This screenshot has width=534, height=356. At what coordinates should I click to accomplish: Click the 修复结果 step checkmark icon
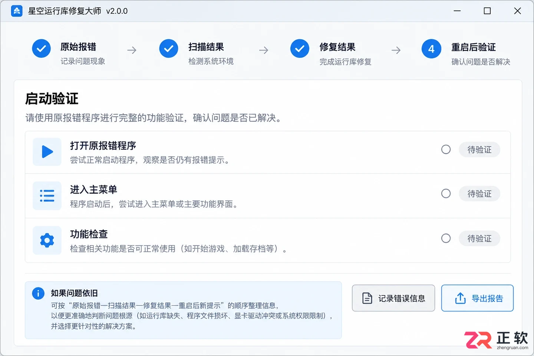tap(300, 49)
